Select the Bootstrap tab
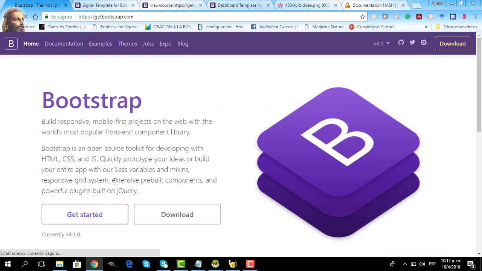 38,5
